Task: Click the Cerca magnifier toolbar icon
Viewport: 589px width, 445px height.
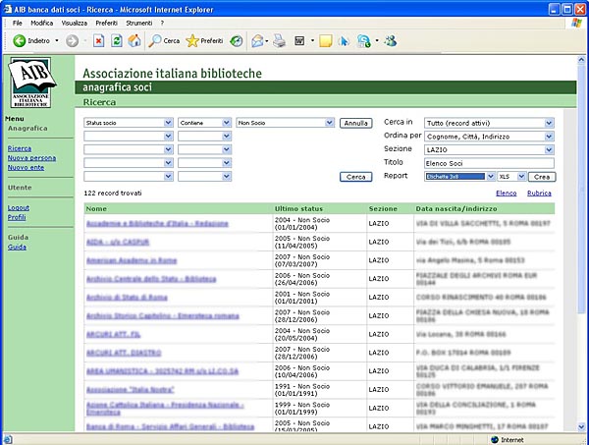Action: click(164, 40)
